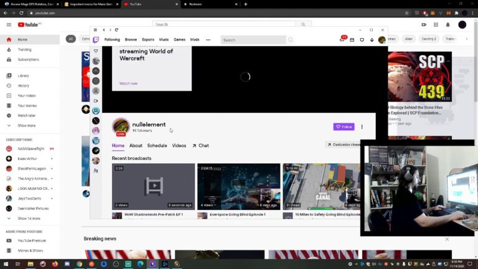
Task: Click the Twitch app taskbar icon
Action: point(152,264)
